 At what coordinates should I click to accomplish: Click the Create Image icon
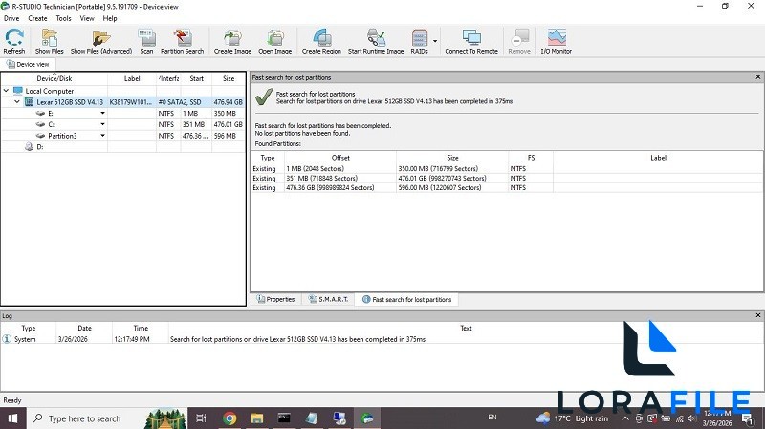pos(232,41)
